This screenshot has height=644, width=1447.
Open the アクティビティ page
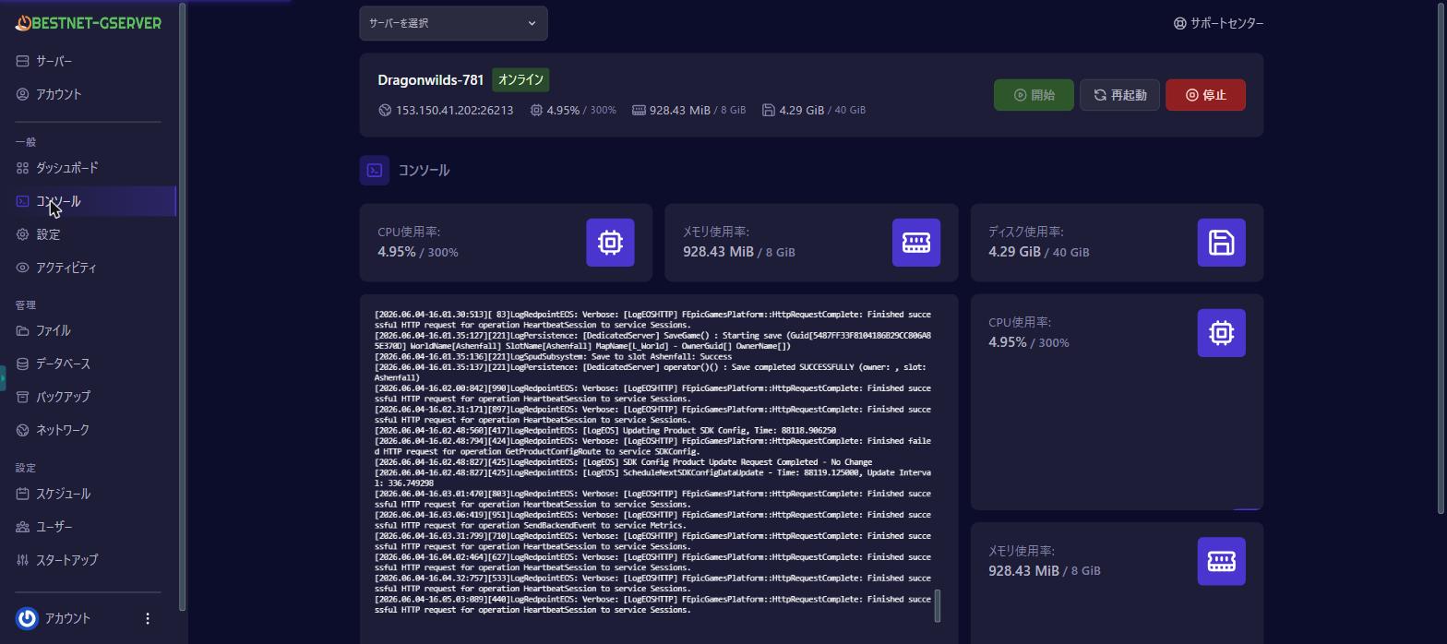[89, 268]
